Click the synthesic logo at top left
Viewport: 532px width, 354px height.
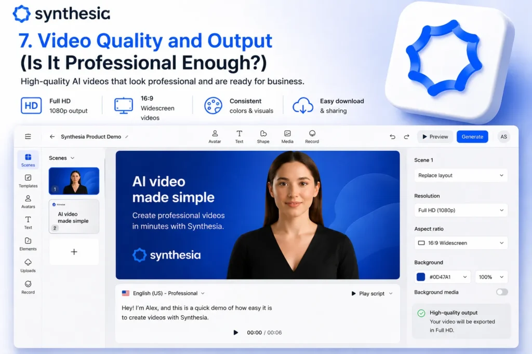[61, 13]
